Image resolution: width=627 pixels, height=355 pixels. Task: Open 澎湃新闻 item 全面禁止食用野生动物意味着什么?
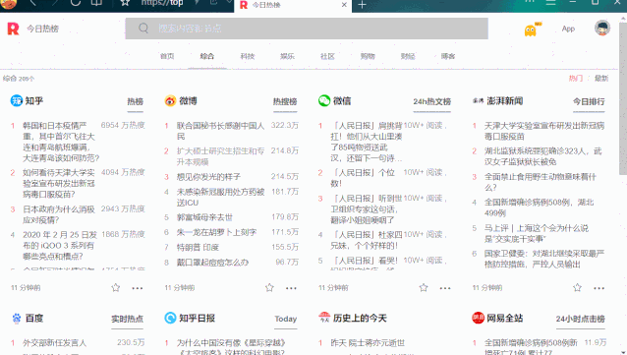(541, 182)
